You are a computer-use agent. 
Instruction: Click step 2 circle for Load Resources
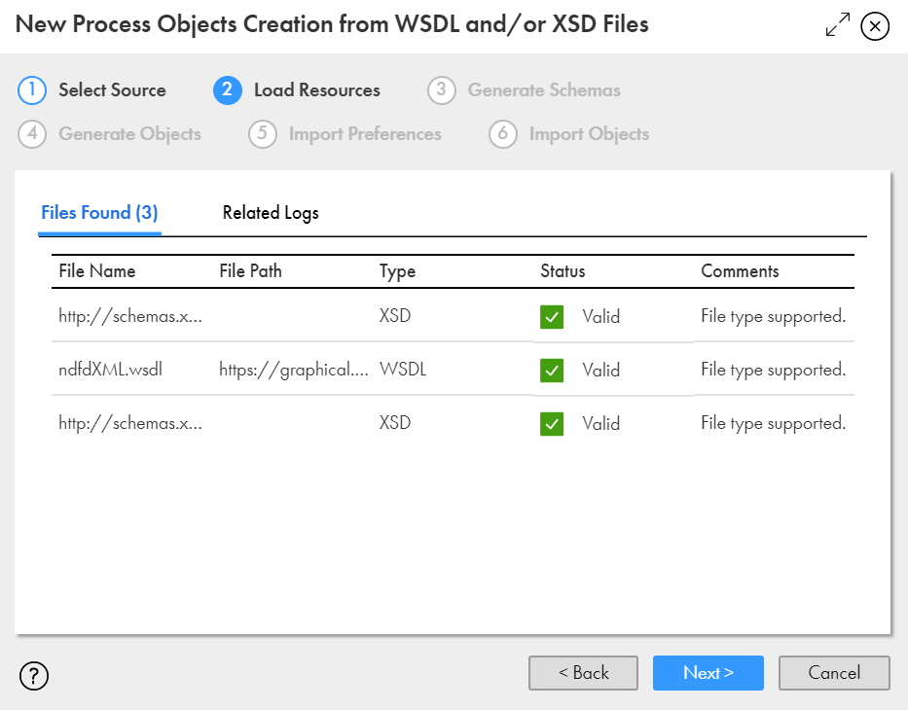(x=227, y=90)
